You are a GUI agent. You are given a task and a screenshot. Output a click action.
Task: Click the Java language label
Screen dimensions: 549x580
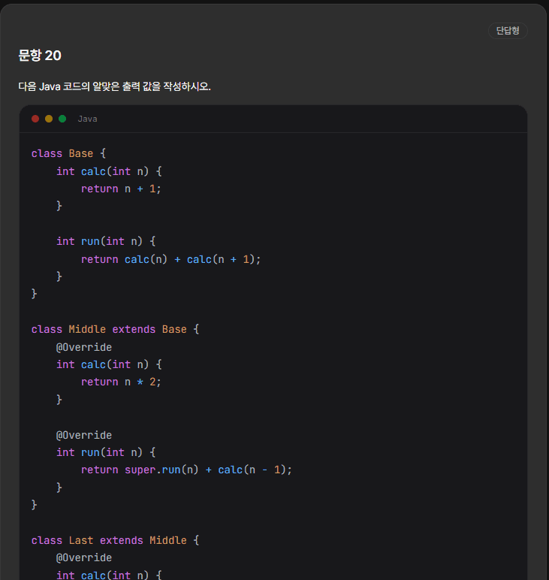(x=88, y=119)
